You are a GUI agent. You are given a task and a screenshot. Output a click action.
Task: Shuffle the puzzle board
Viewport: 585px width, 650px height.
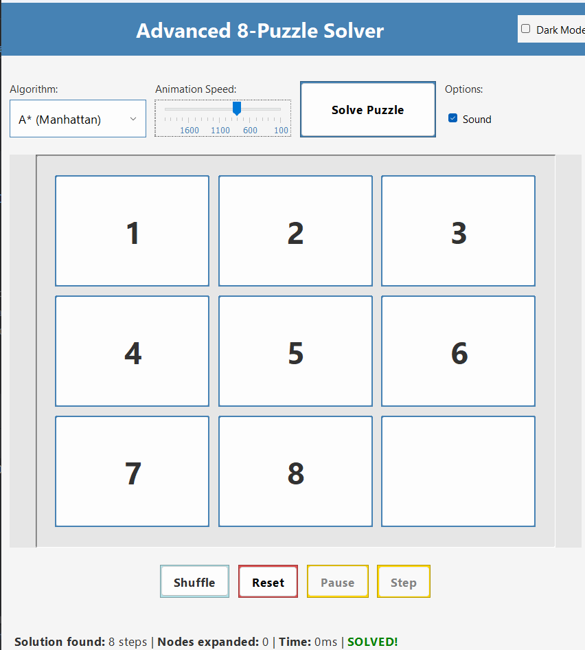coord(194,581)
